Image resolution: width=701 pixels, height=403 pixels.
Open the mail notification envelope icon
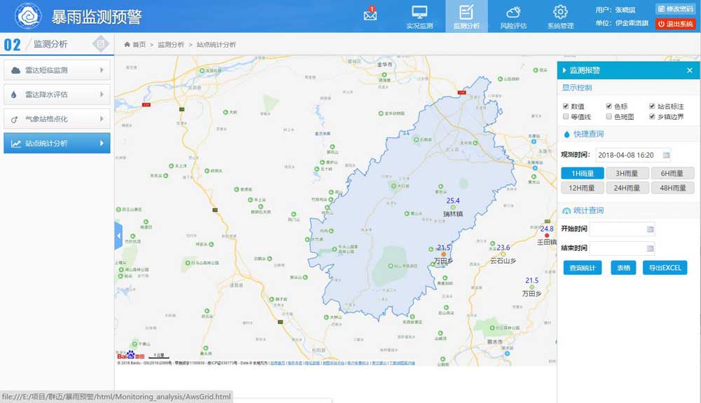(x=370, y=15)
